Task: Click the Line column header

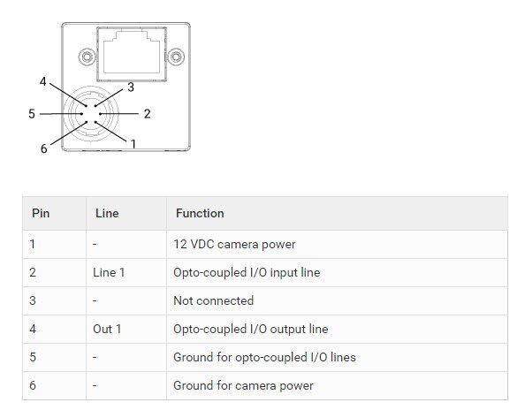Action: coord(107,213)
